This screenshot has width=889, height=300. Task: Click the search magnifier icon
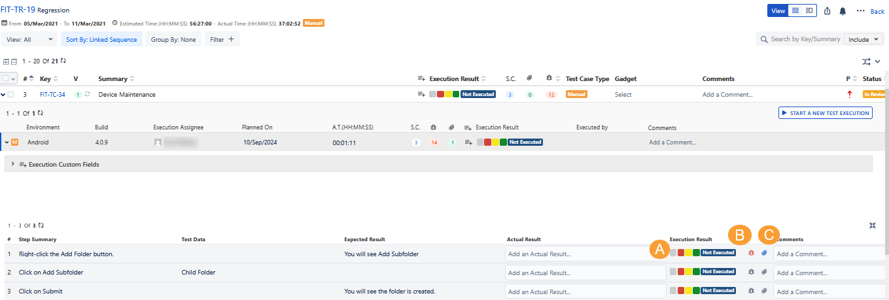(764, 39)
